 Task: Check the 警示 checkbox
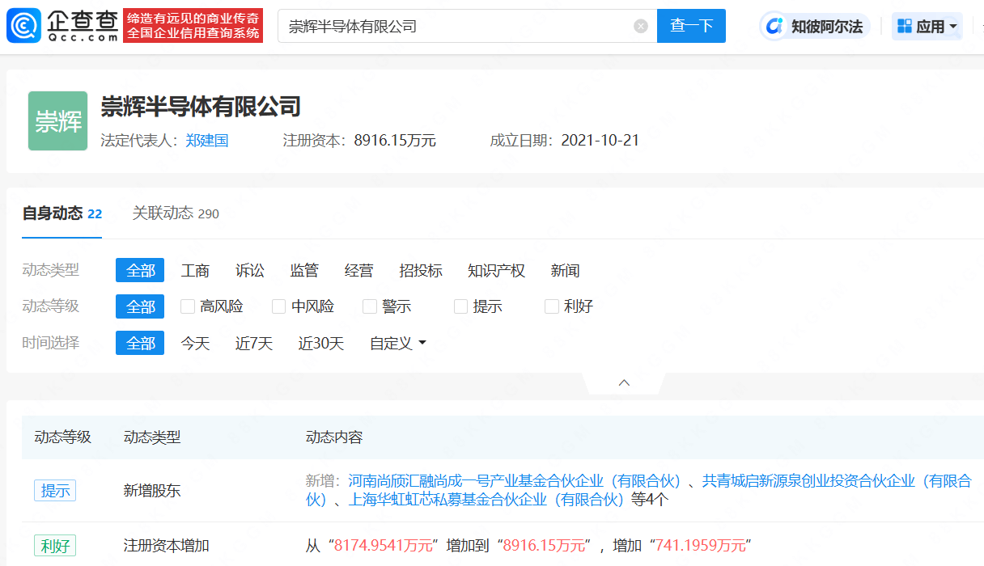370,306
